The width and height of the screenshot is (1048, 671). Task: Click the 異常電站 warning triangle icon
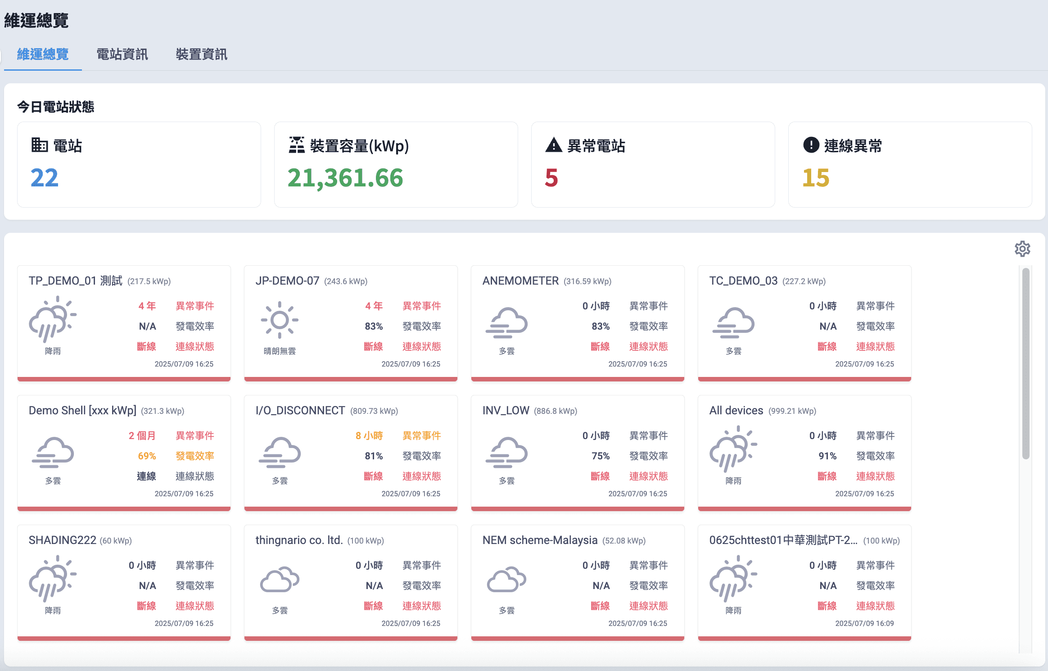tap(553, 145)
